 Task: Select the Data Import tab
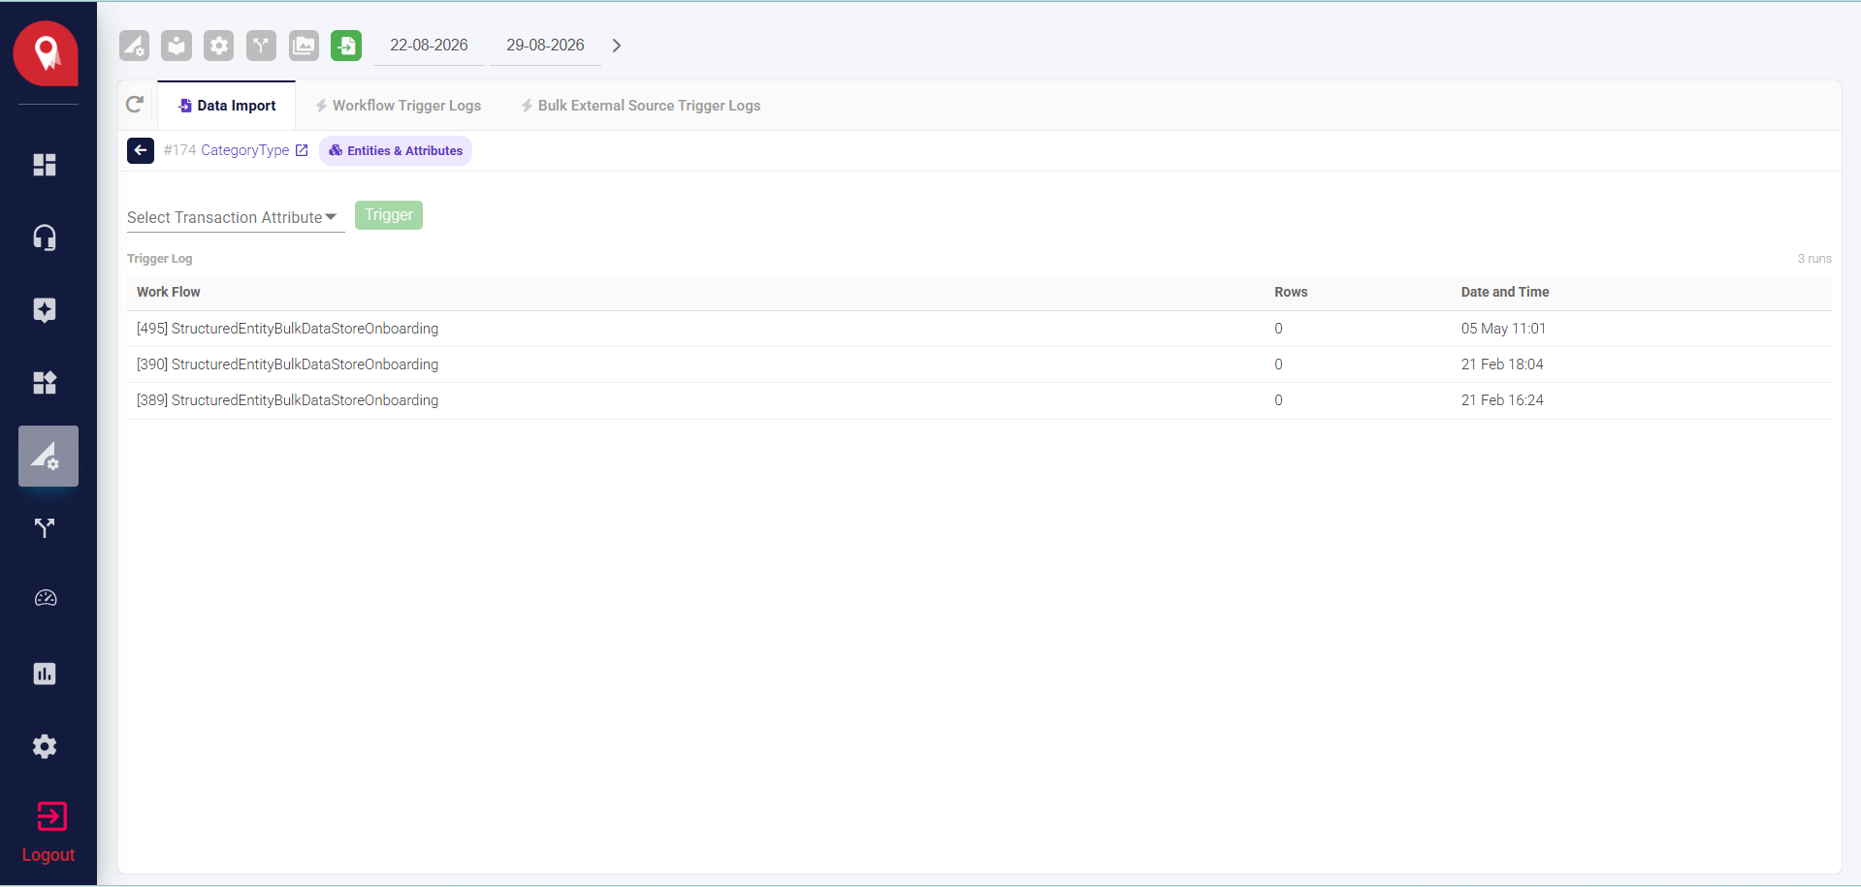pos(227,106)
